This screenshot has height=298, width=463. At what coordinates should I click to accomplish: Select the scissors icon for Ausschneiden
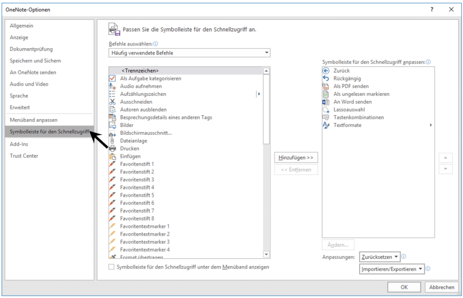112,102
